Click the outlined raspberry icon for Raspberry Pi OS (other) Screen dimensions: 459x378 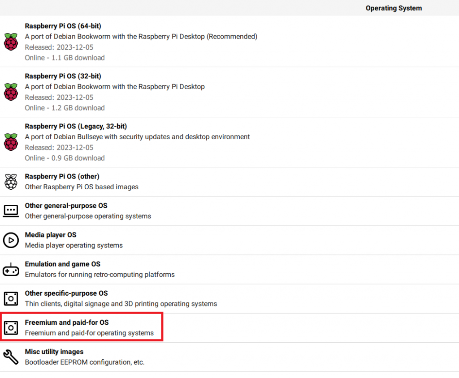(x=11, y=182)
